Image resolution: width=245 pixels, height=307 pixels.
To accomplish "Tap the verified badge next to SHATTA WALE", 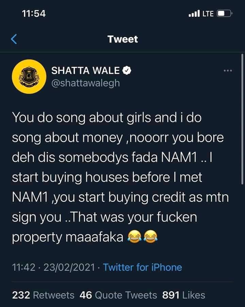I will 127,70.
